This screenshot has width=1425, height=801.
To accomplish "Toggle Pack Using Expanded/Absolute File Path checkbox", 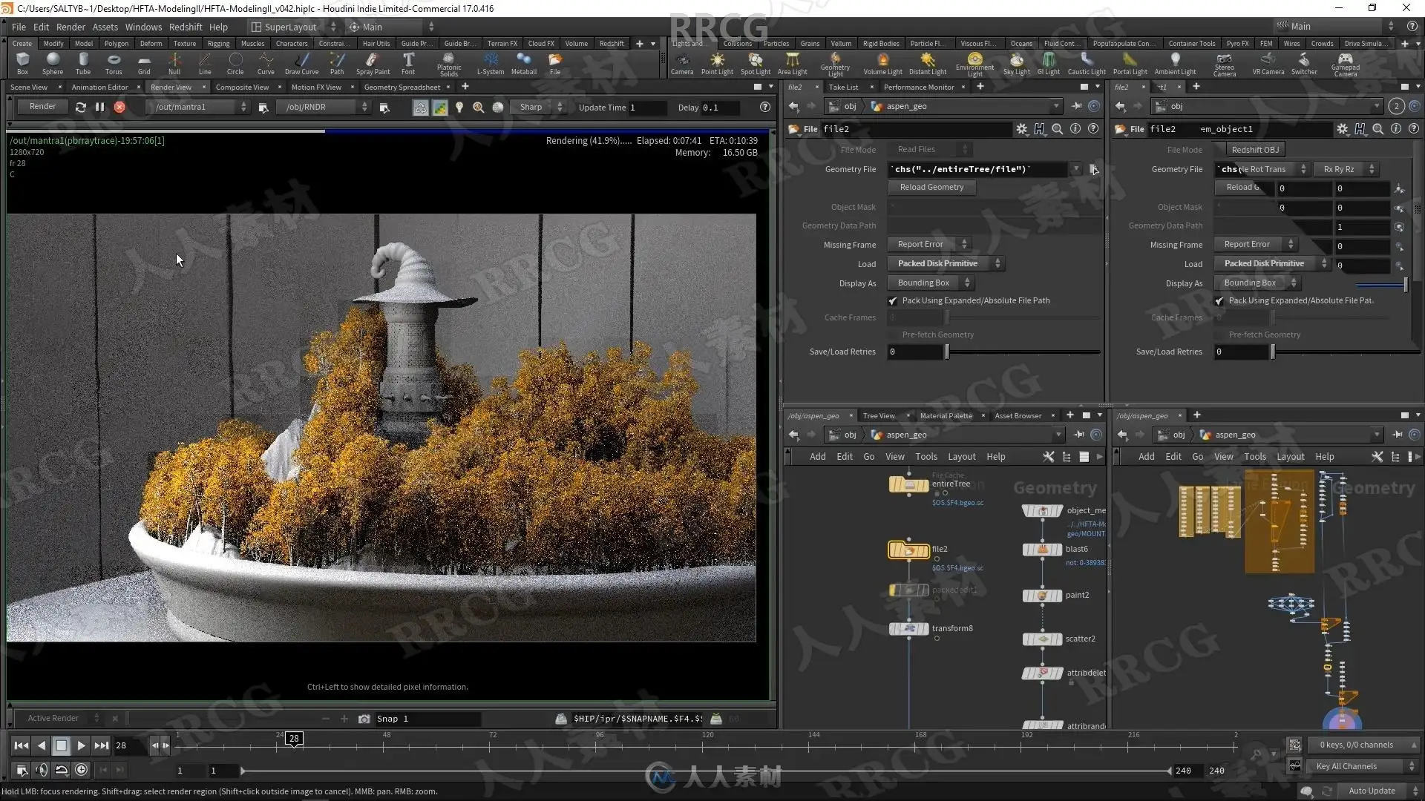I will click(893, 301).
